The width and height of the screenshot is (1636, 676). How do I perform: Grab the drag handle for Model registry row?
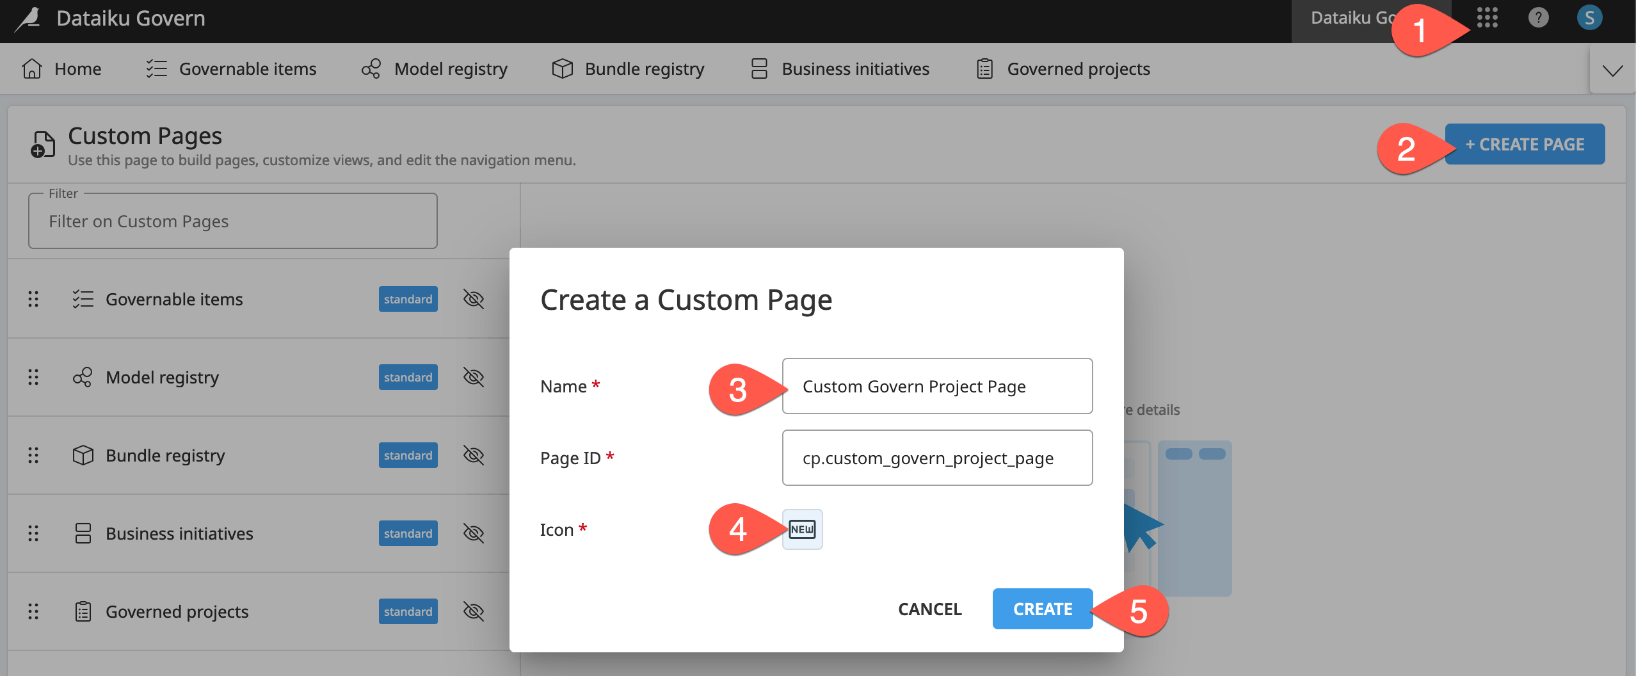33,377
